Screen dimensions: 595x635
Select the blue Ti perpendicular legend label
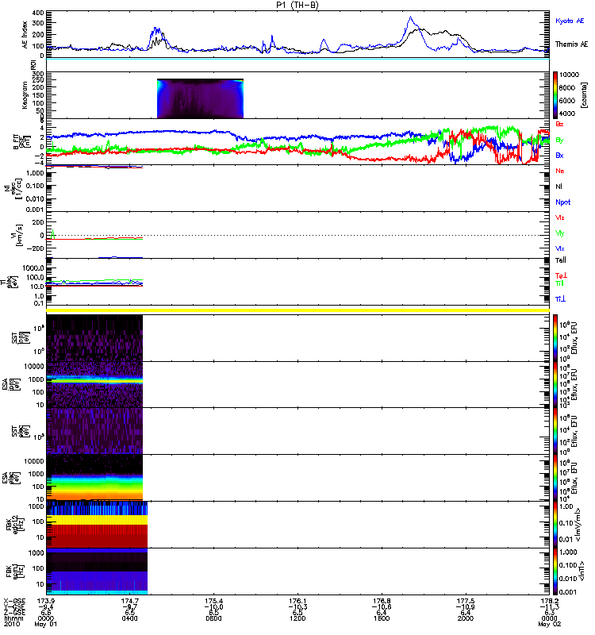pos(560,299)
